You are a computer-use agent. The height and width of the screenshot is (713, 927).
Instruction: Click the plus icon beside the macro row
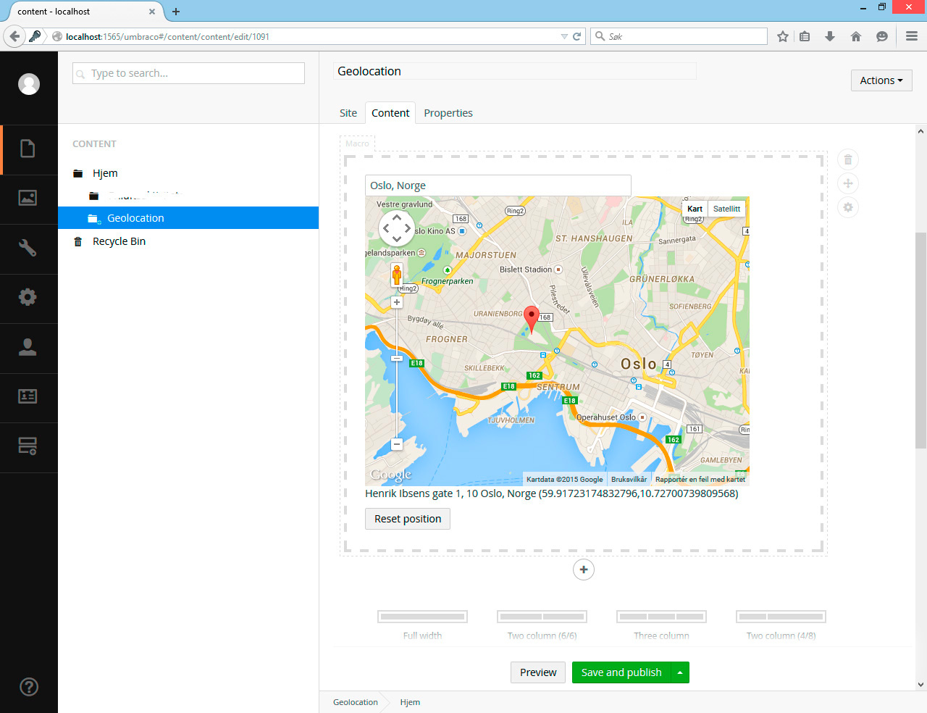848,183
